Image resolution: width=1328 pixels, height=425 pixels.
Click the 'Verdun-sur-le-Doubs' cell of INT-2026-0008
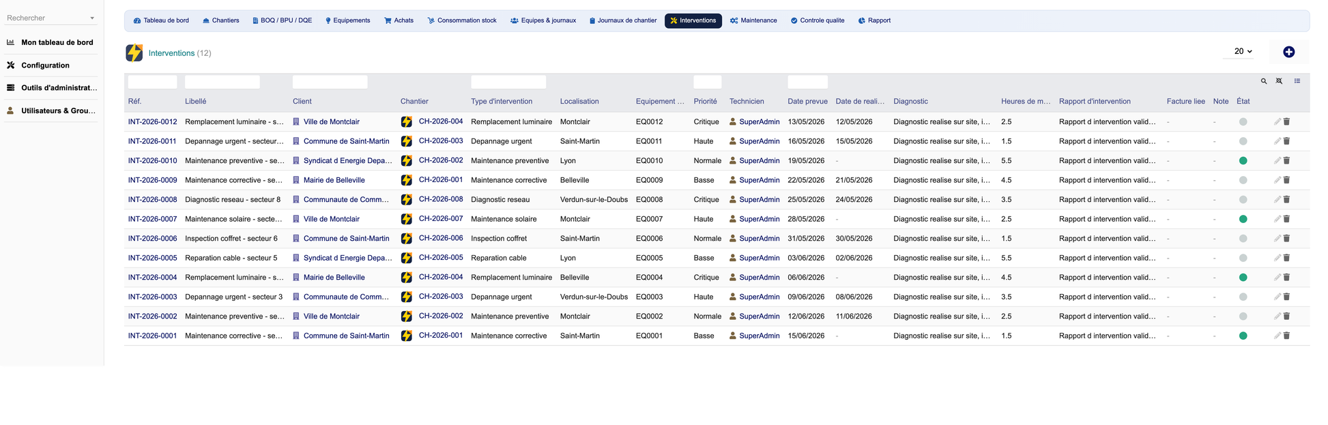tap(594, 200)
